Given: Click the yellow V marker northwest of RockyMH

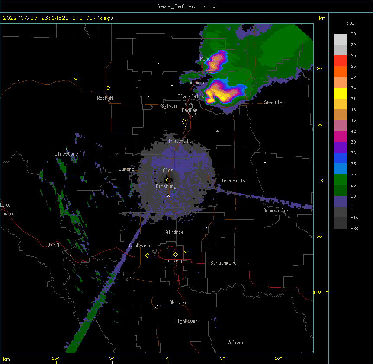Looking at the screenshot, I should [76, 80].
